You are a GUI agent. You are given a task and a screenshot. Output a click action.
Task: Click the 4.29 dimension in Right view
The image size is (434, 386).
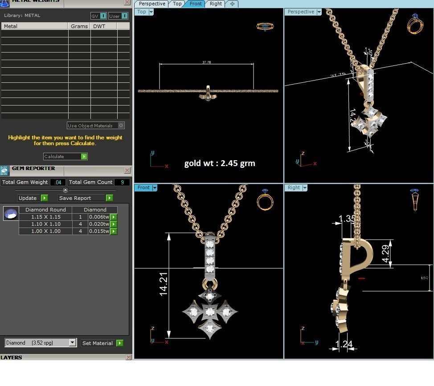(x=385, y=254)
